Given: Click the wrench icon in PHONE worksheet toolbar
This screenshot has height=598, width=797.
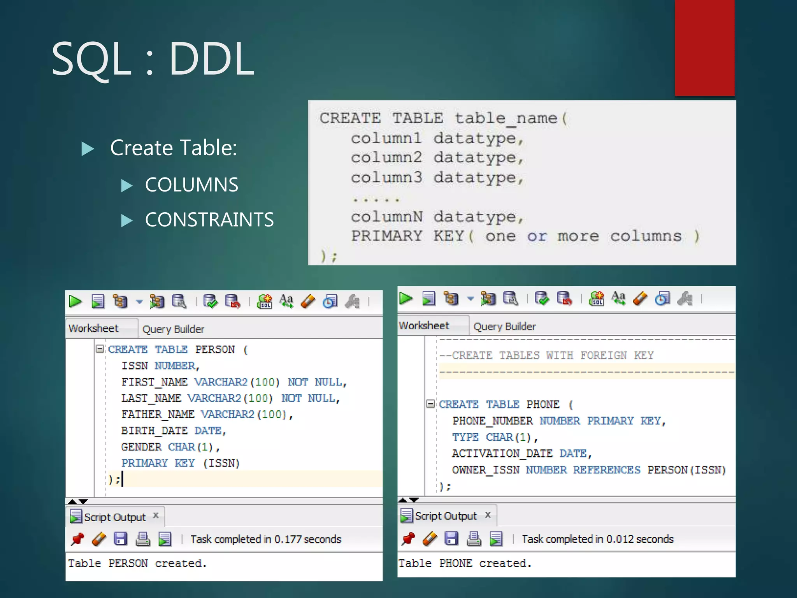Looking at the screenshot, I should pos(685,299).
